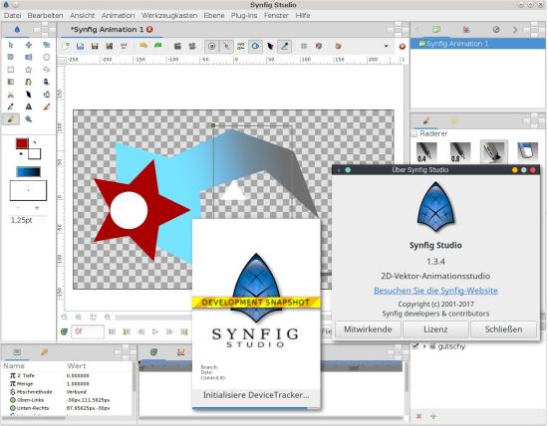
Task: Click the Open file toolbar icon
Action: [81, 46]
